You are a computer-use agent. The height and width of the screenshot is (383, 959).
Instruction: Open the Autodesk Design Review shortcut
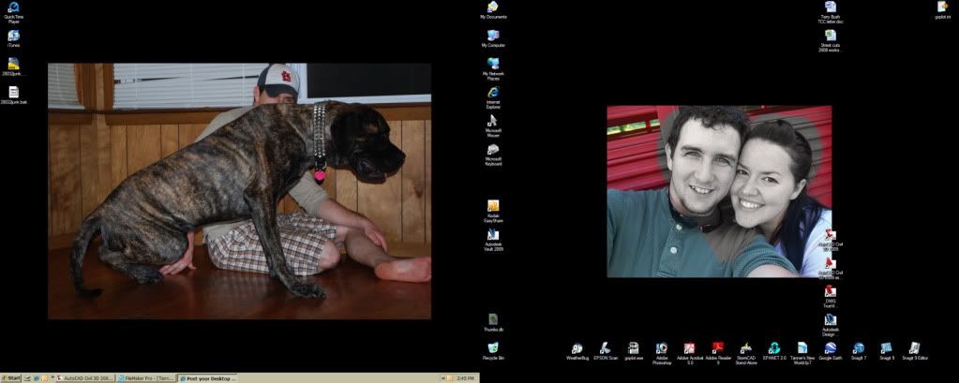pos(830,325)
